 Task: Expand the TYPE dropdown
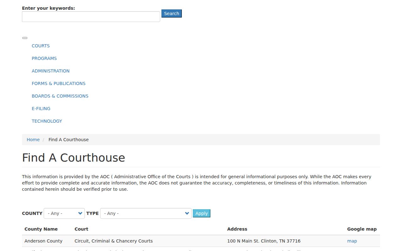146,213
